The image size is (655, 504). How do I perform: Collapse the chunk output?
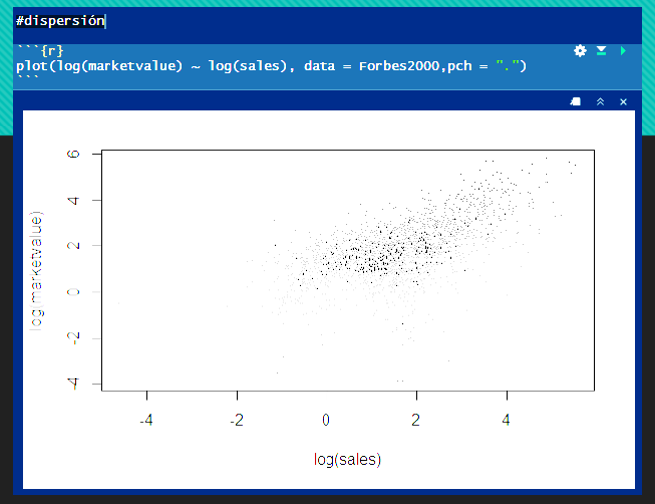(600, 102)
